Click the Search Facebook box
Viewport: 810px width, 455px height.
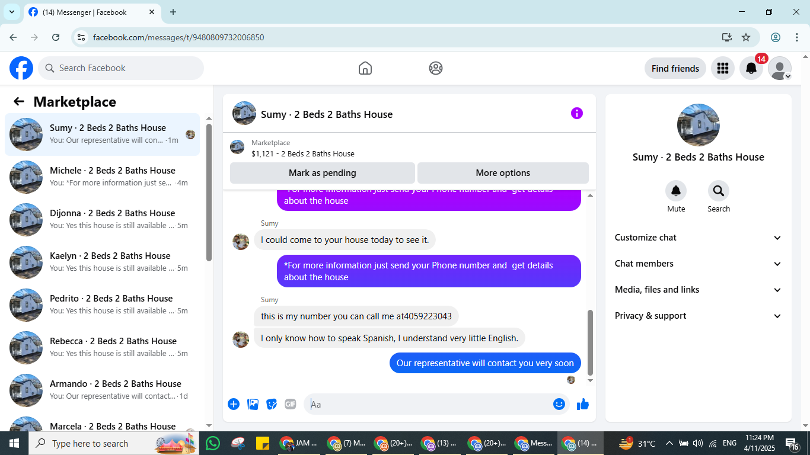coord(121,68)
